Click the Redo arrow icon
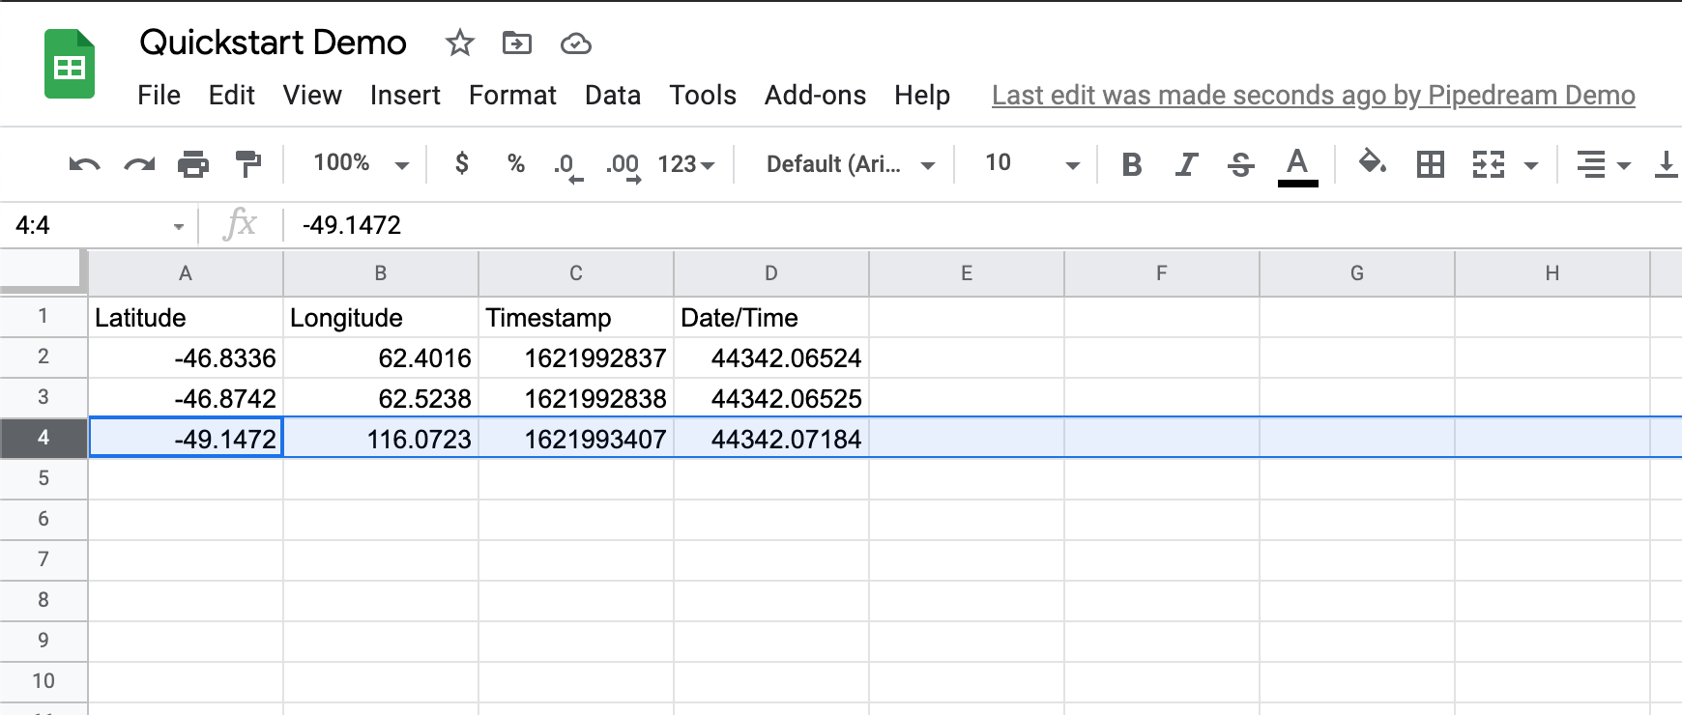The width and height of the screenshot is (1682, 715). click(139, 164)
